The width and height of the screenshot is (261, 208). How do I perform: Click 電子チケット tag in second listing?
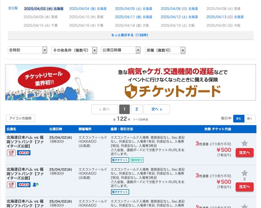[x=120, y=192]
